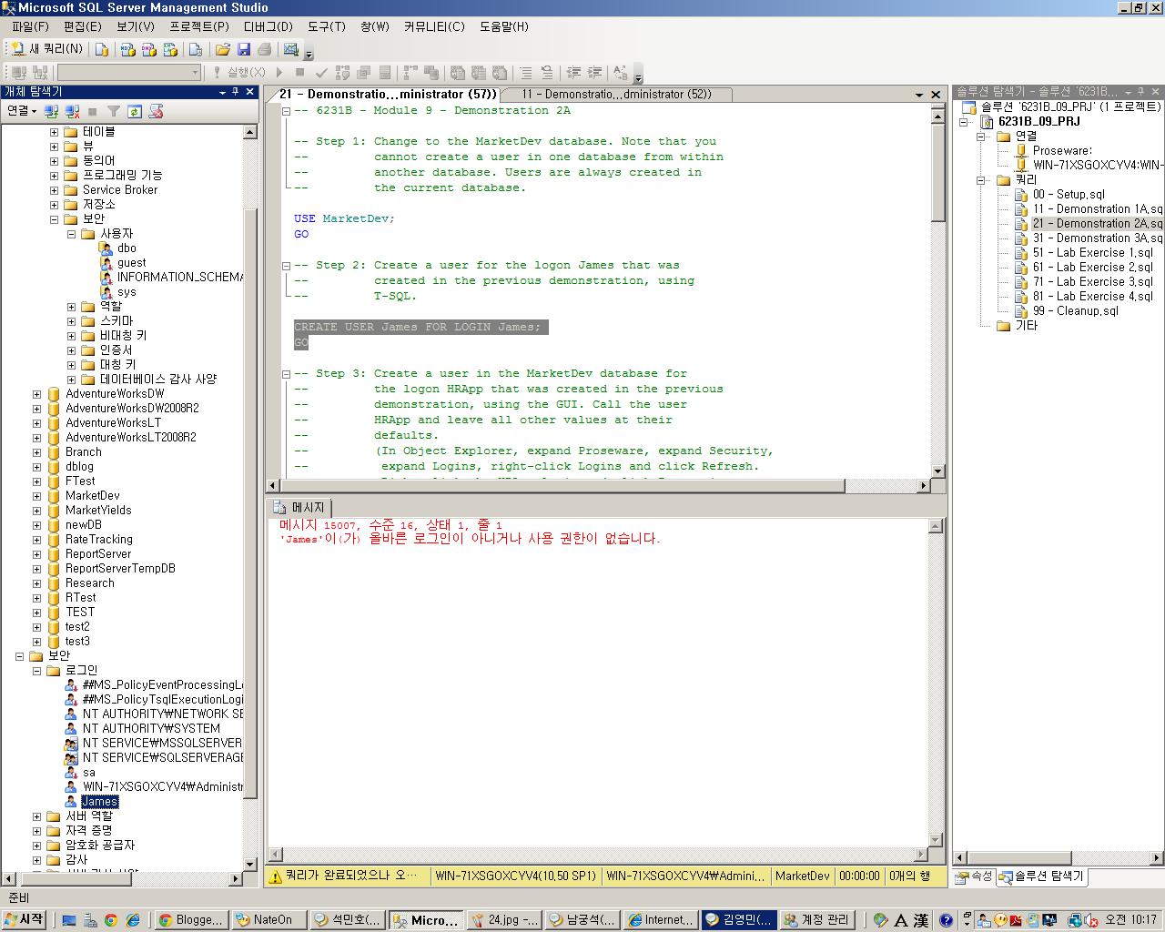This screenshot has height=932, width=1165.
Task: Collapse the 사용자 (Users) folder
Action: (x=70, y=233)
